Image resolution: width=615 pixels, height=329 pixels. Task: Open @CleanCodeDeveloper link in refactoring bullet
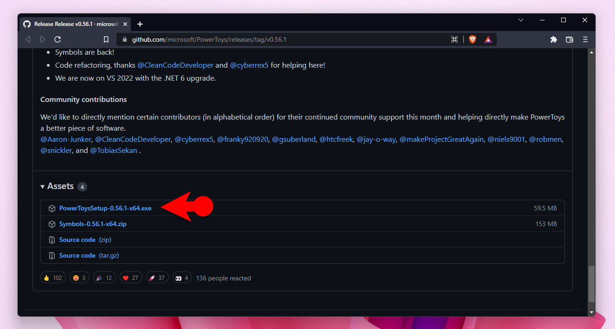click(x=176, y=65)
